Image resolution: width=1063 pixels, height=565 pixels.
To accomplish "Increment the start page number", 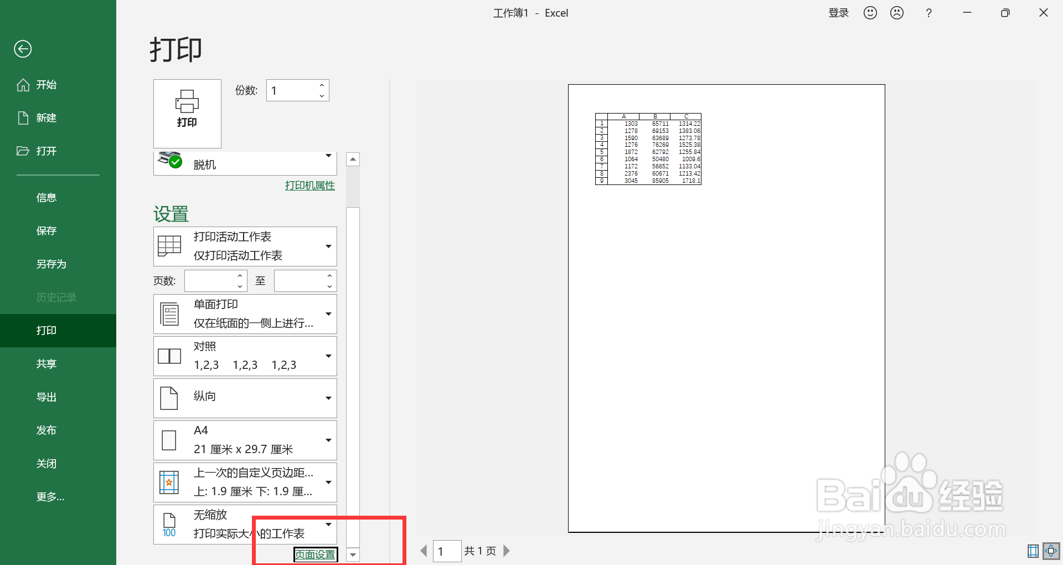I will pos(240,276).
